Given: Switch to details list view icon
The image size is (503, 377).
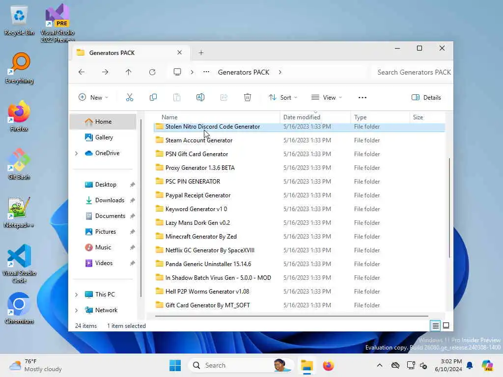Looking at the screenshot, I should point(435,326).
